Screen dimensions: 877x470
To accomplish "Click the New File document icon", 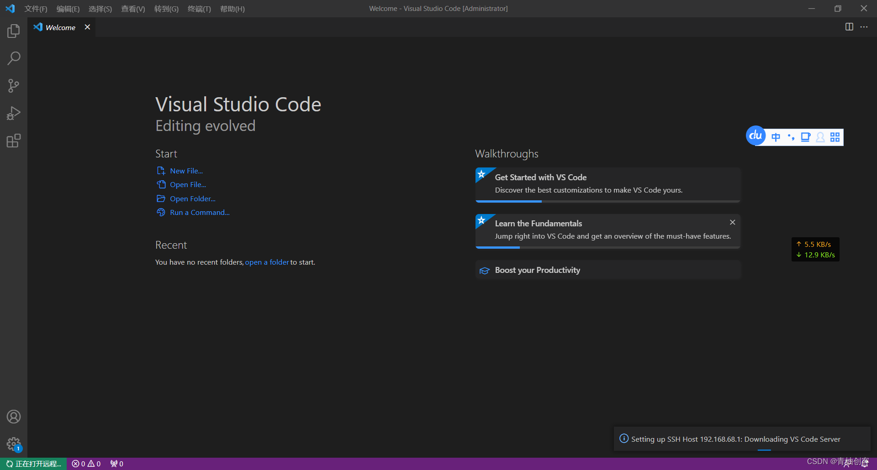I will coord(161,171).
